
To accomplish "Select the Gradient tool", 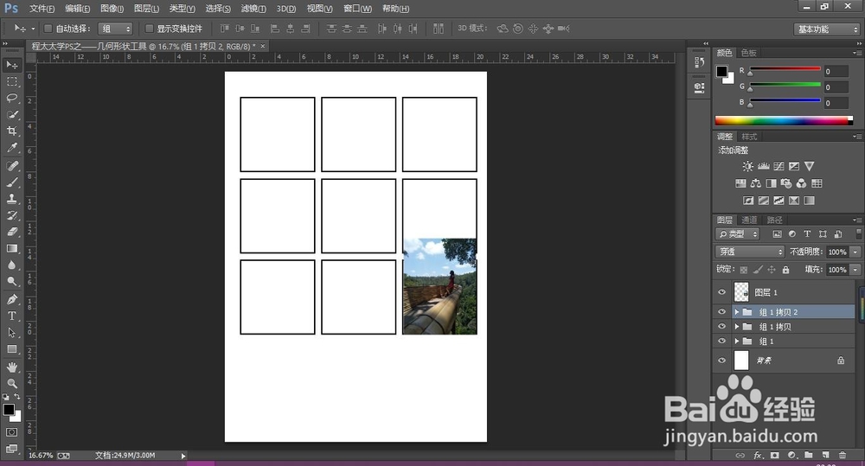I will [11, 249].
